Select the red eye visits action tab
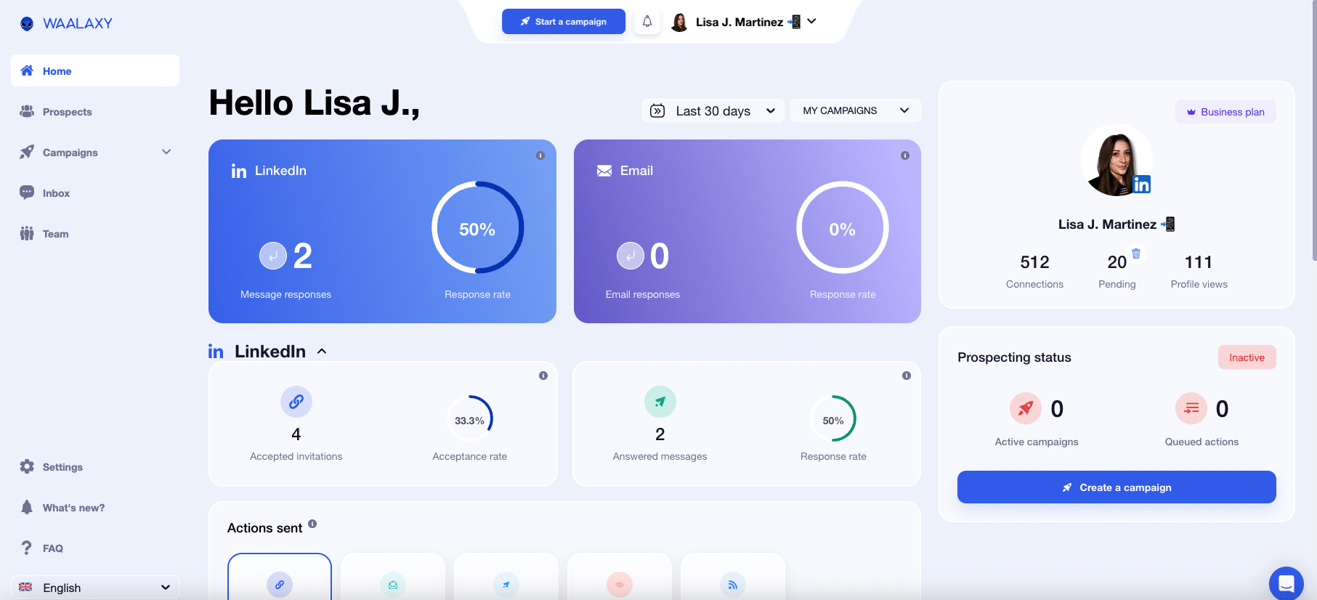Image resolution: width=1317 pixels, height=600 pixels. (620, 577)
